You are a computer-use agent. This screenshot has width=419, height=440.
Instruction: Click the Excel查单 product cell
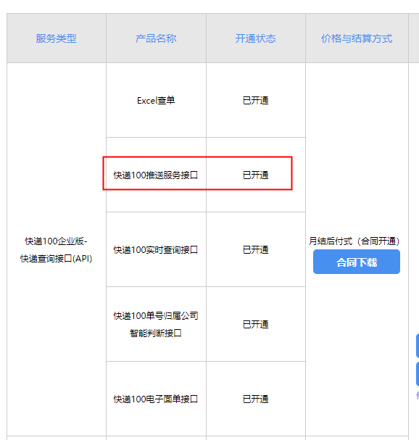point(156,101)
